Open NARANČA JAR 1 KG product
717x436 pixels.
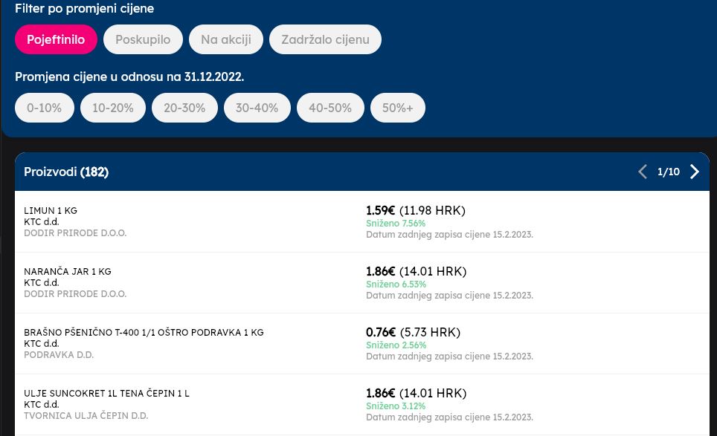pos(68,272)
